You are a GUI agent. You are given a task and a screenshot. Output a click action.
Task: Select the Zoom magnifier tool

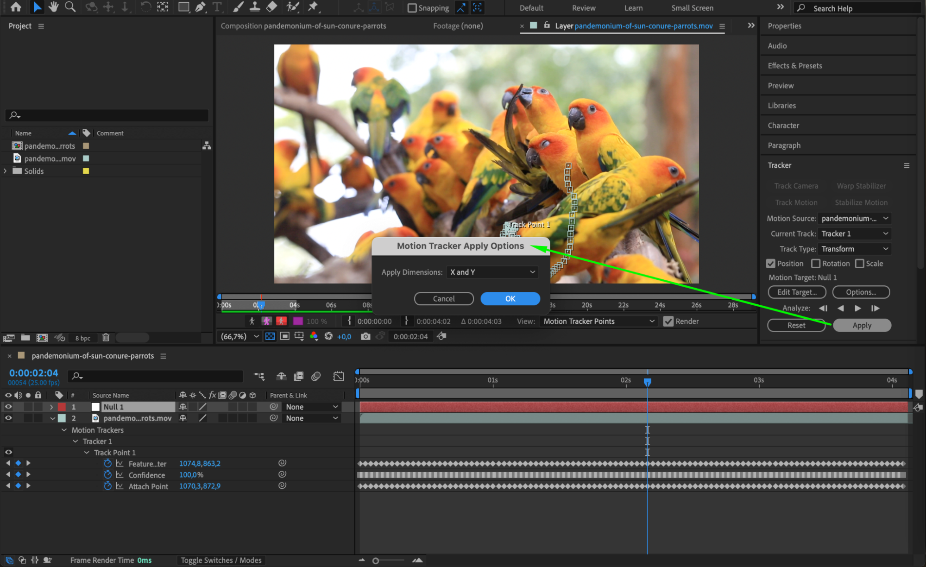click(x=70, y=7)
